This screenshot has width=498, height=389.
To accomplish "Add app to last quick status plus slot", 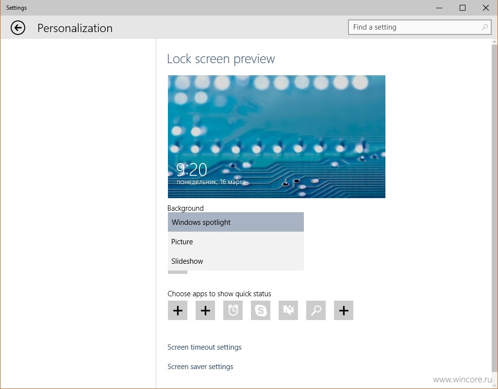I will pos(344,310).
